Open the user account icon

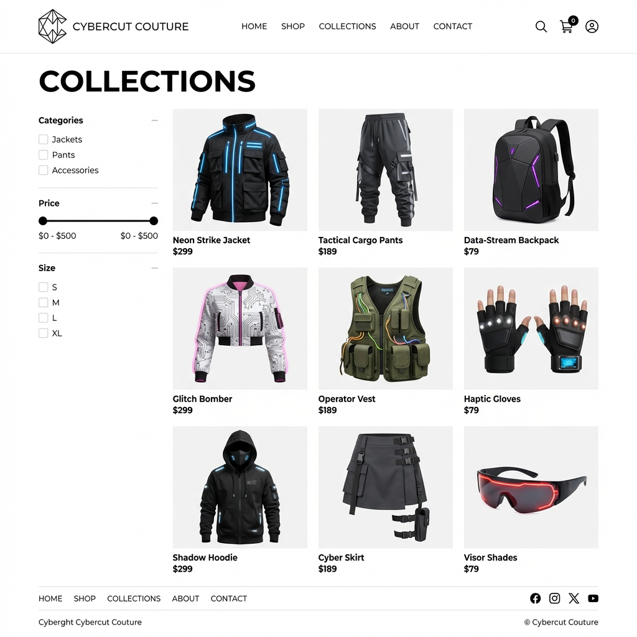tap(592, 27)
